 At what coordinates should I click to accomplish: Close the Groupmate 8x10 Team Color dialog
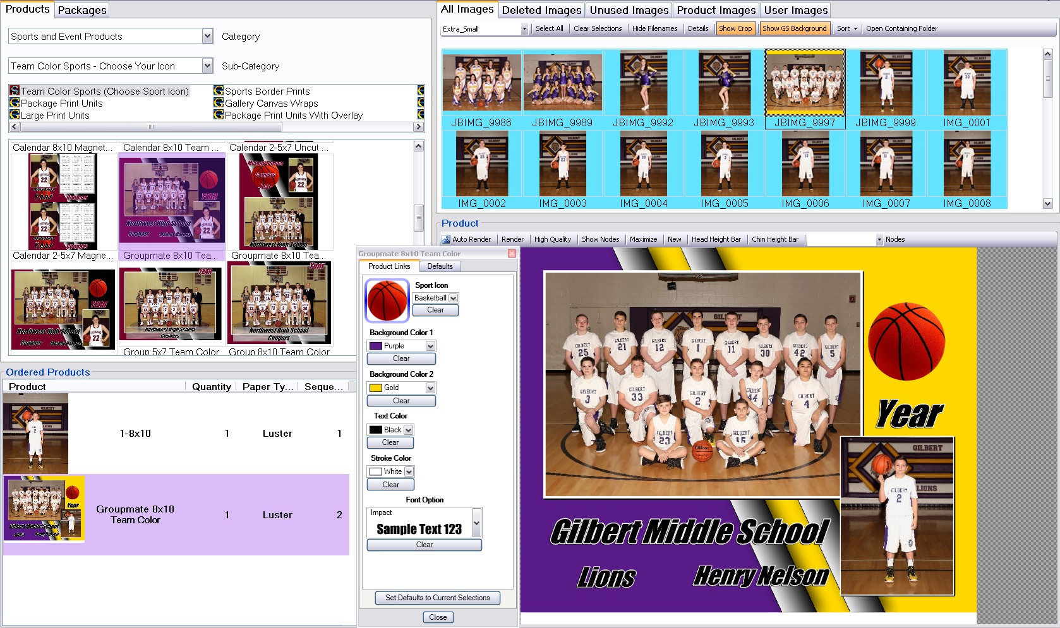[x=512, y=254]
